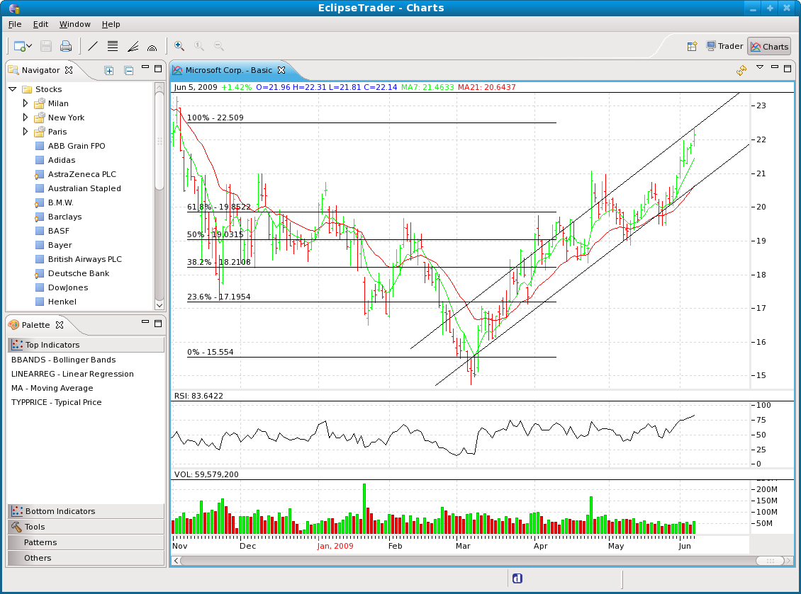Select Deutsche Bank in Navigator
801x594 pixels.
[78, 273]
